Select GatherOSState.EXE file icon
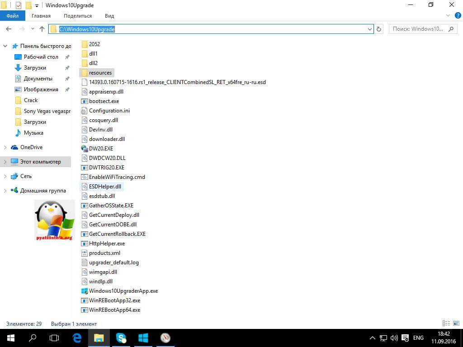463x347 pixels. pyautogui.click(x=85, y=206)
